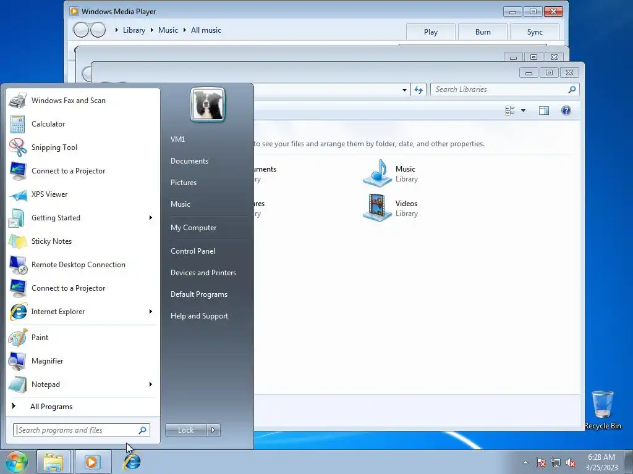Open Music from Start menu
The height and width of the screenshot is (474, 633).
[x=181, y=204]
